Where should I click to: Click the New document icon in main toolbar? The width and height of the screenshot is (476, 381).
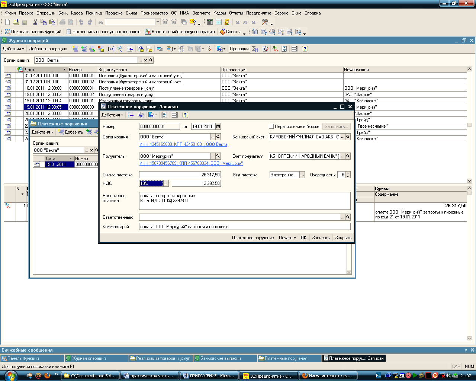[7, 22]
